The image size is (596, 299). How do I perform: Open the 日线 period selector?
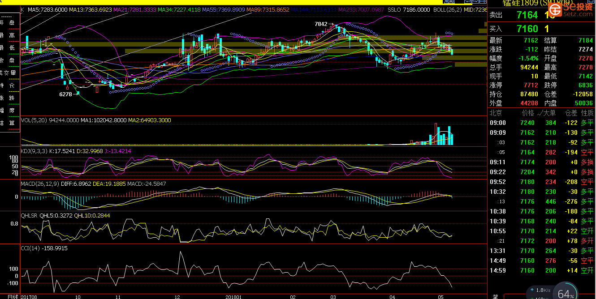(13, 296)
